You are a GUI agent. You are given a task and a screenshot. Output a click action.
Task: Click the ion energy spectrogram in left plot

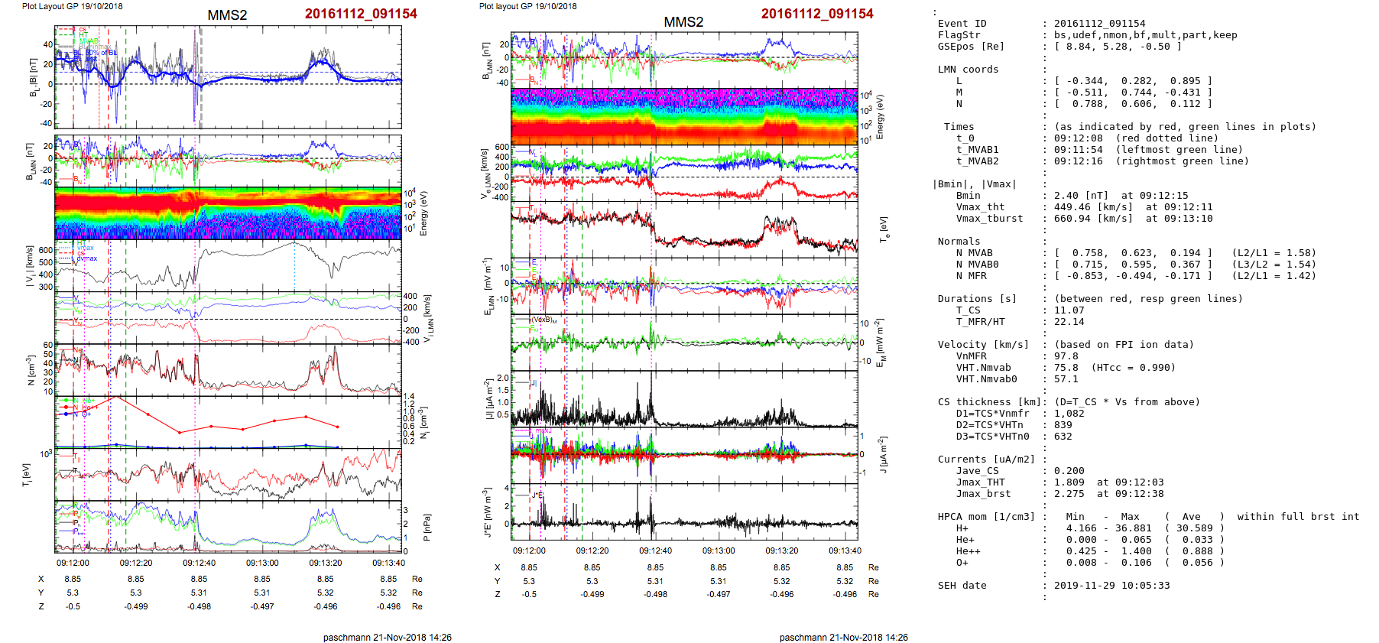228,213
